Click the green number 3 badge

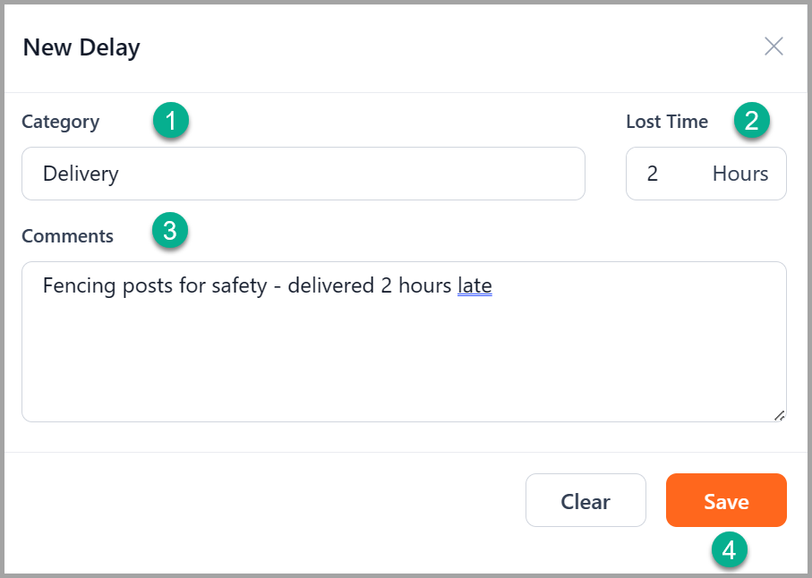[170, 230]
